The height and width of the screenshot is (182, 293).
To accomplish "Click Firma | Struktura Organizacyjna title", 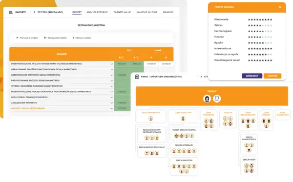I will click(161, 77).
